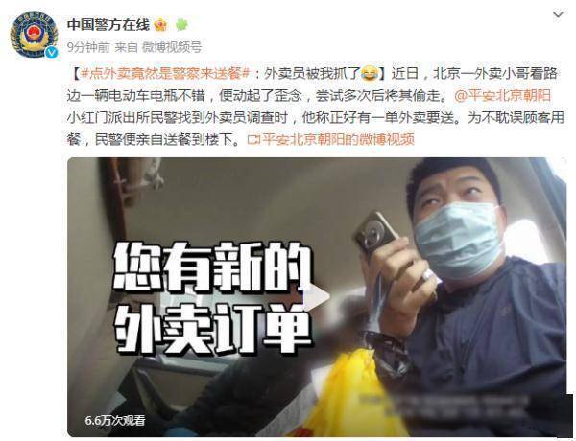Screen dimensions: 576x441
Task: Play the video with center play button
Action: [317, 297]
